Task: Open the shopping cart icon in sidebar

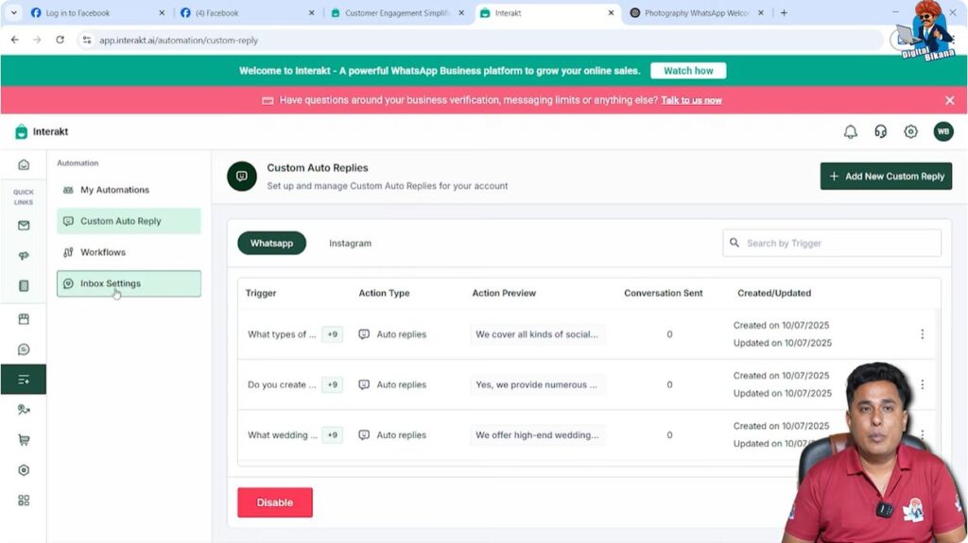Action: (24, 440)
